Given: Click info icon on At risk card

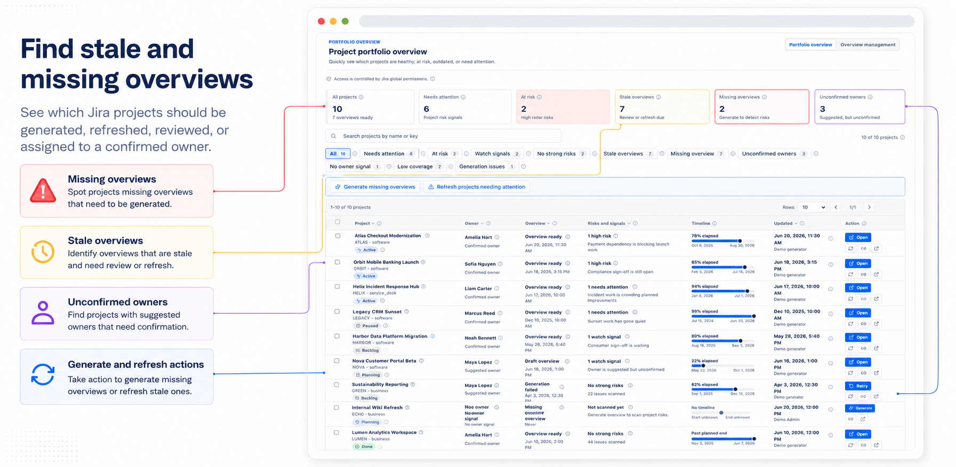Looking at the screenshot, I should point(540,97).
